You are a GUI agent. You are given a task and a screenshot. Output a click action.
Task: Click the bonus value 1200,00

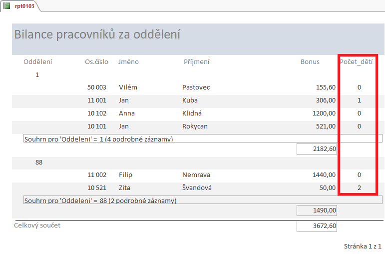tap(324, 113)
